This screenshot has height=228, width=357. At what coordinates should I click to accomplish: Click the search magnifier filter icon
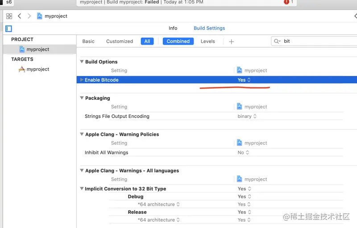pyautogui.click(x=277, y=41)
